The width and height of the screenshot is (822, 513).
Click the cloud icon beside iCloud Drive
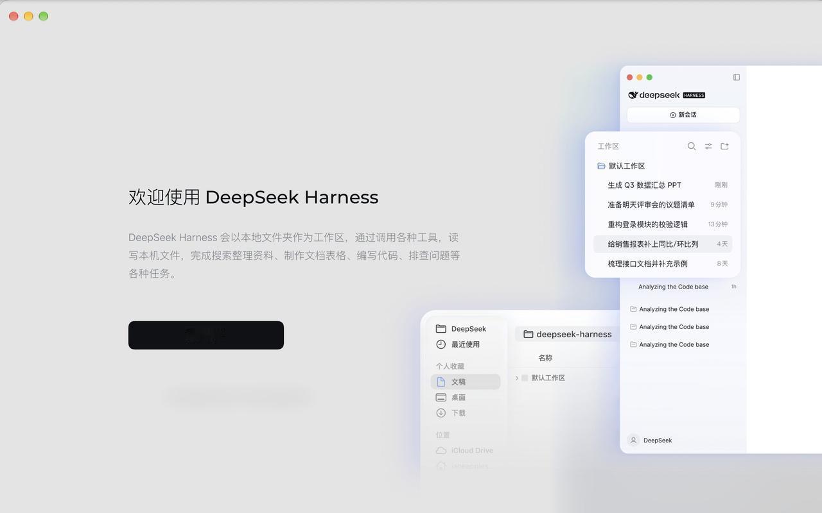tap(441, 450)
